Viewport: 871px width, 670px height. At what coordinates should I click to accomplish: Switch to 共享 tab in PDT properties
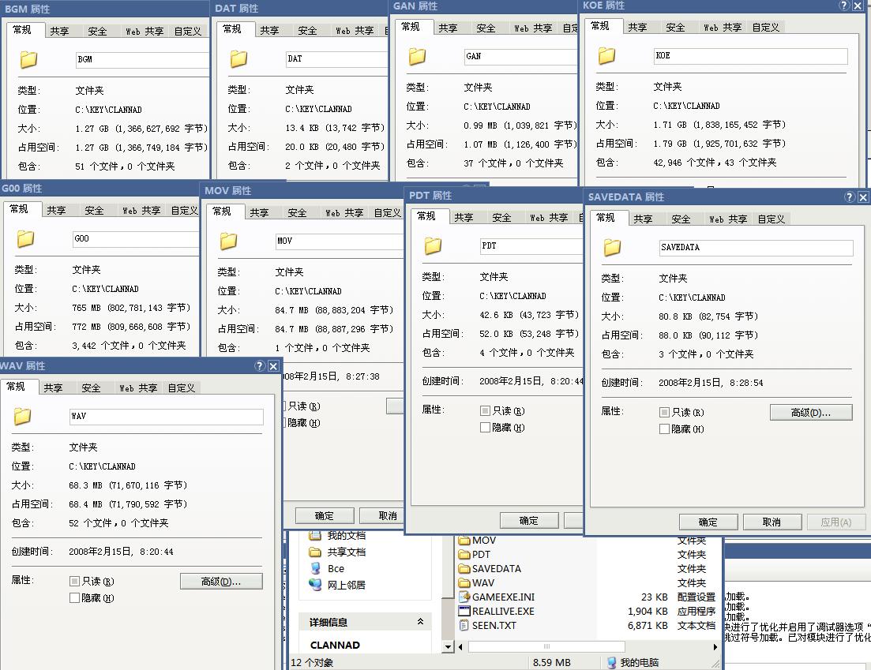[x=464, y=218]
